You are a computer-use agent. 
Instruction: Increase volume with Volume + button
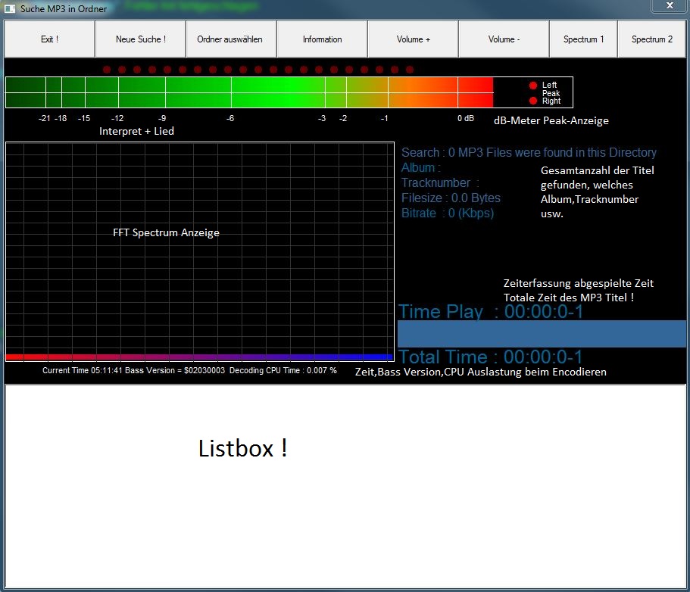click(x=413, y=39)
